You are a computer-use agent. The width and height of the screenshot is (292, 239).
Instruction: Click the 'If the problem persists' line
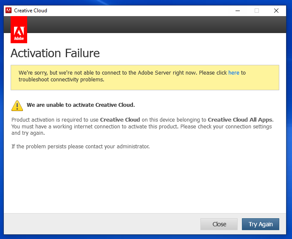coord(81,147)
